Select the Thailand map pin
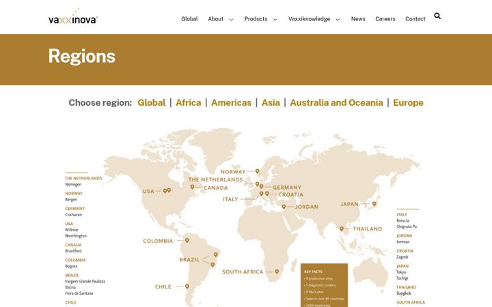492x307 pixels. coord(342,229)
